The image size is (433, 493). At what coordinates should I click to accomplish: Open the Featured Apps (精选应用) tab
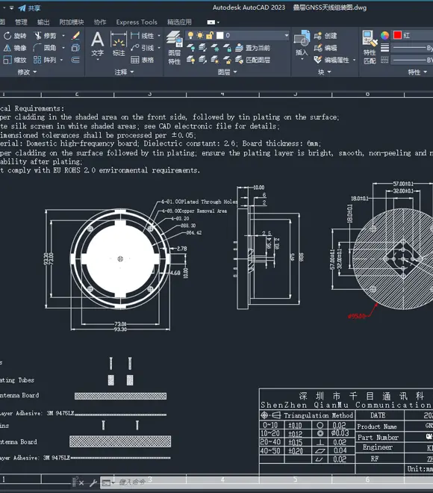pyautogui.click(x=179, y=22)
